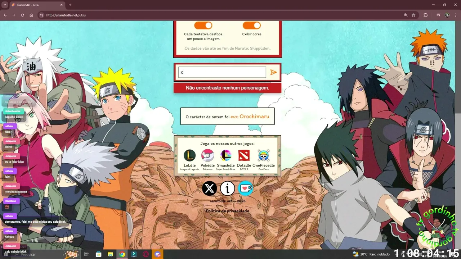The image size is (461, 259).
Task: Click the Dotadle label
Action: tap(244, 165)
